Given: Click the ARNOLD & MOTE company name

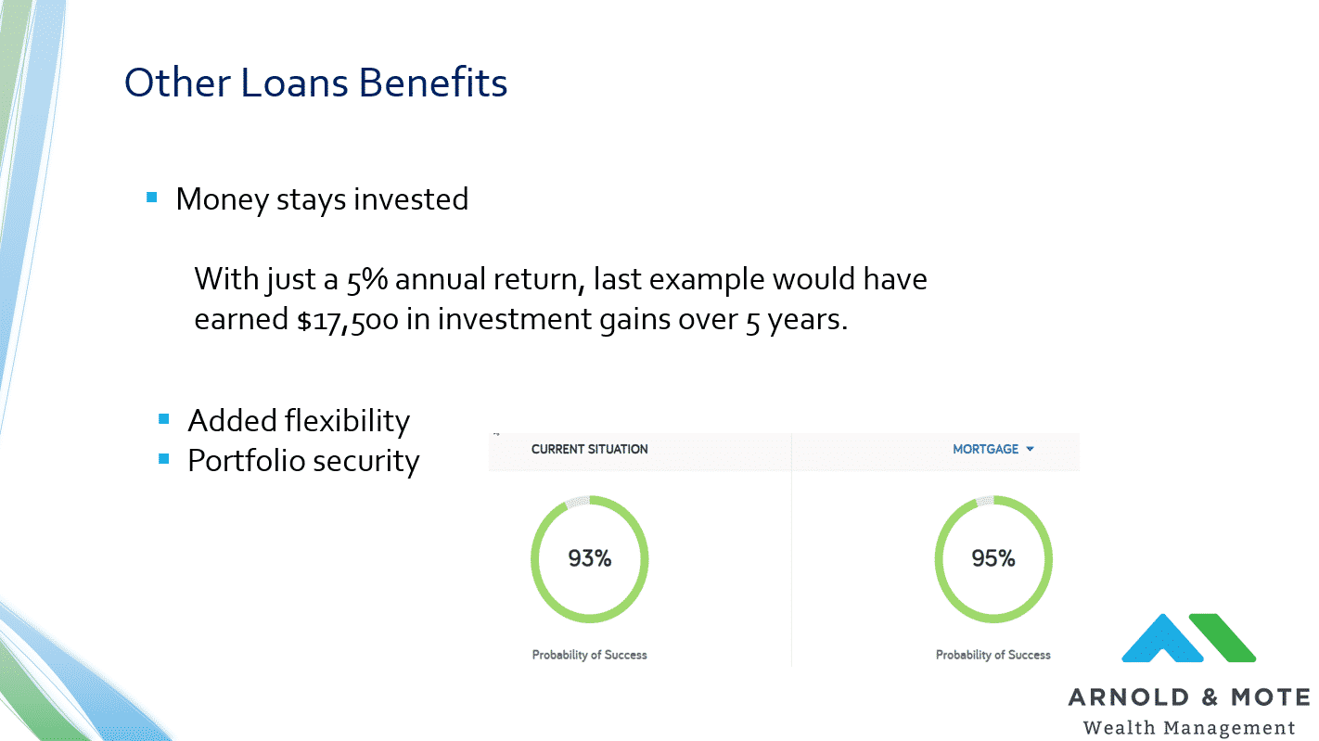Looking at the screenshot, I should point(1189,697).
